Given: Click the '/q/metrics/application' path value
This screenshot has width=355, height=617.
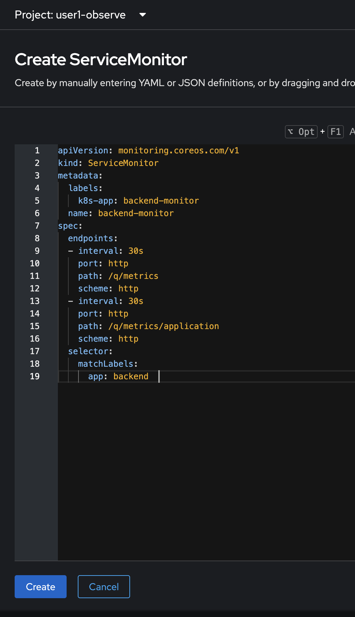Looking at the screenshot, I should pyautogui.click(x=164, y=326).
